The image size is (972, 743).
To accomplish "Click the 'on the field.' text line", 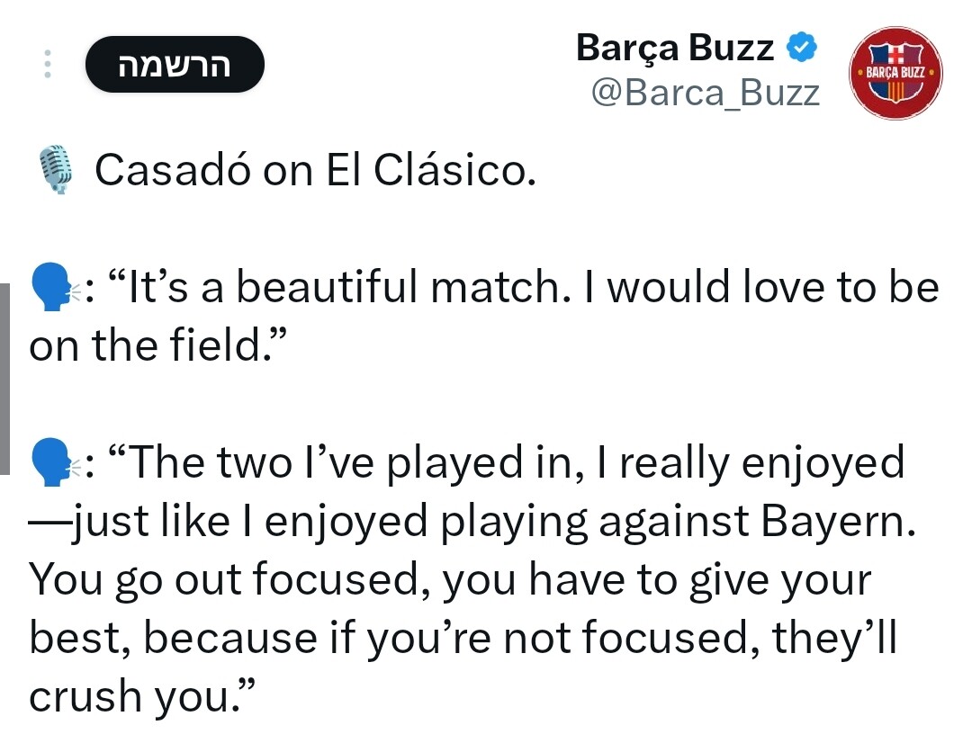I will tap(158, 345).
